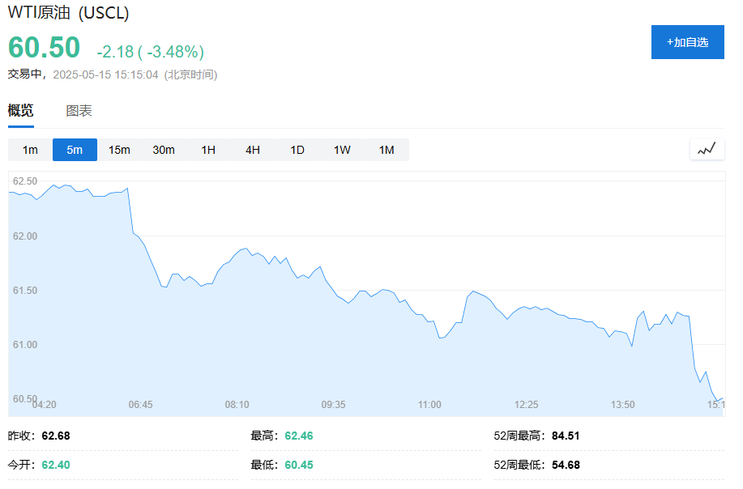Click the 昨收 value 62.68
The image size is (743, 489).
click(x=56, y=436)
